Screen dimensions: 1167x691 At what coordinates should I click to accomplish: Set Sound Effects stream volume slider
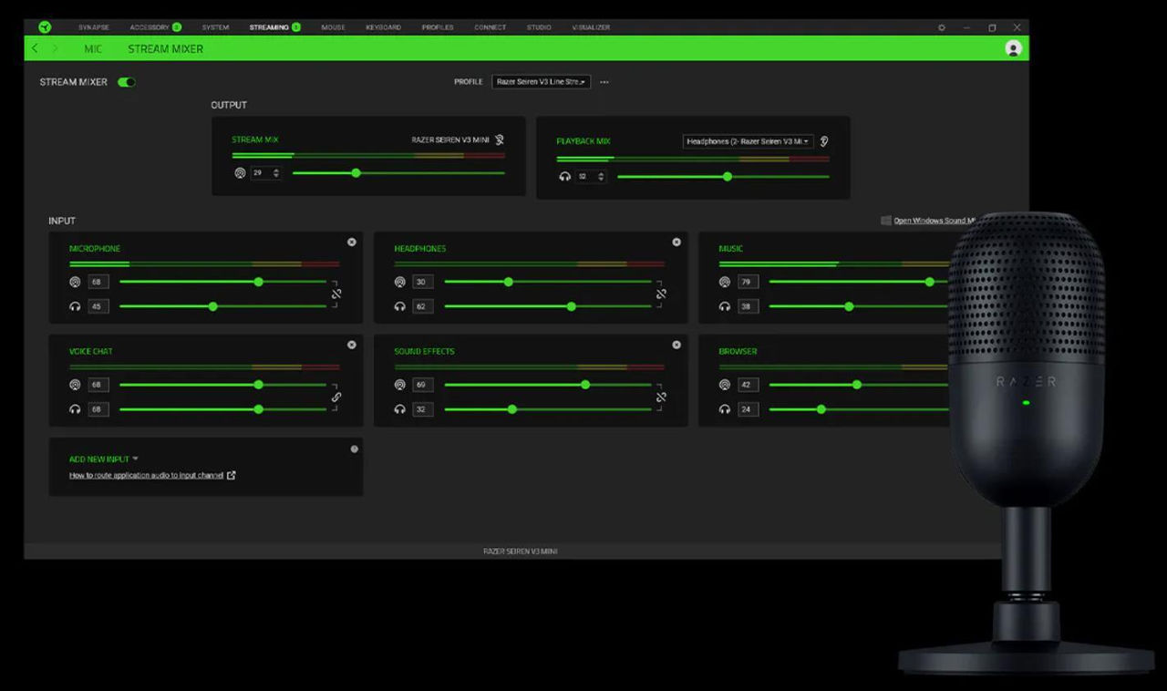click(547, 385)
